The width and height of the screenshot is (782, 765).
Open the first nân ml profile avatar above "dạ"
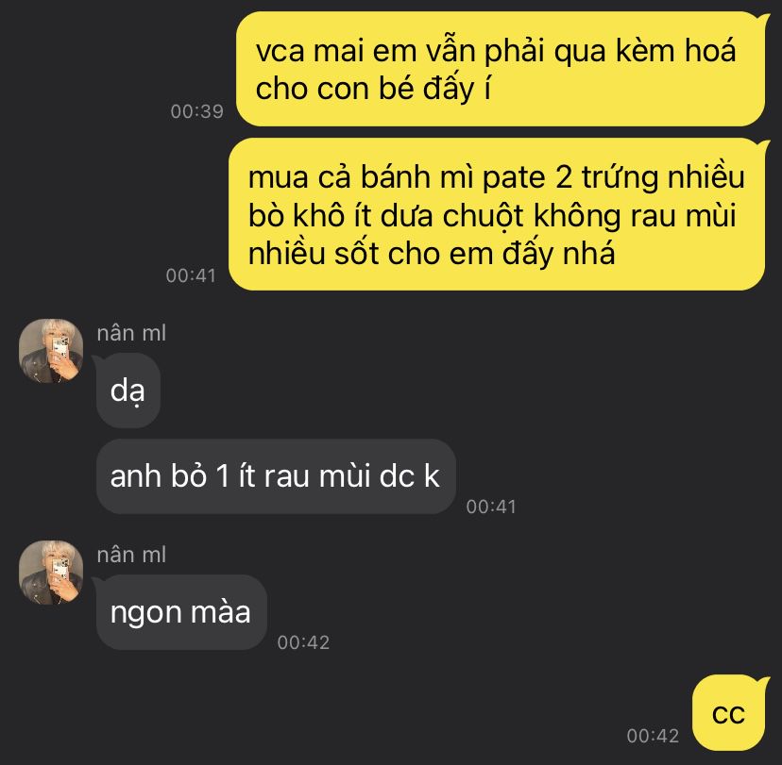click(x=51, y=351)
